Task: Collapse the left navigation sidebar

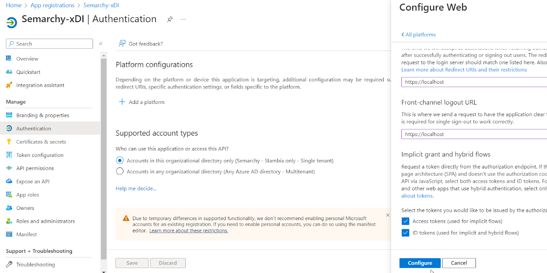Action: pyautogui.click(x=101, y=44)
